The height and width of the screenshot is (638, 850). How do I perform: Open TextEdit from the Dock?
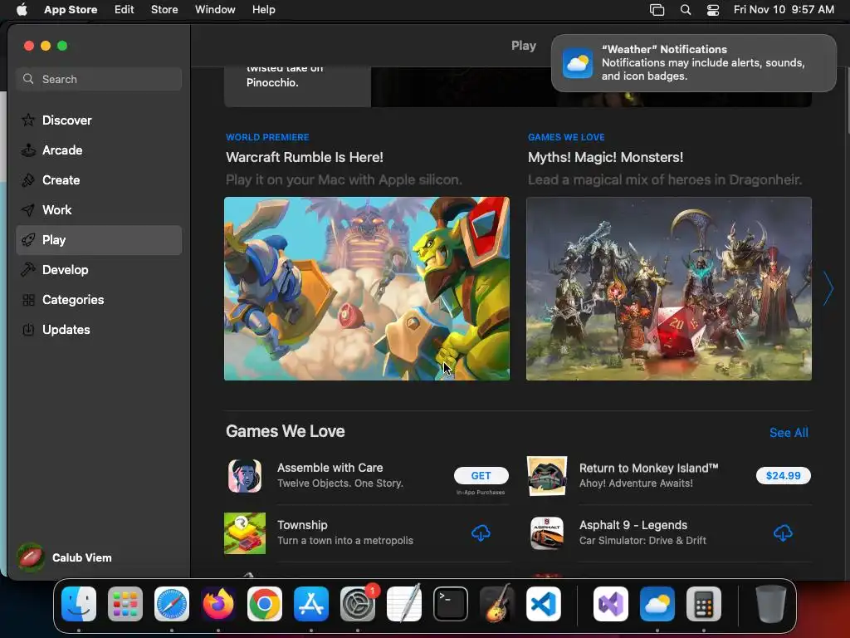click(404, 603)
